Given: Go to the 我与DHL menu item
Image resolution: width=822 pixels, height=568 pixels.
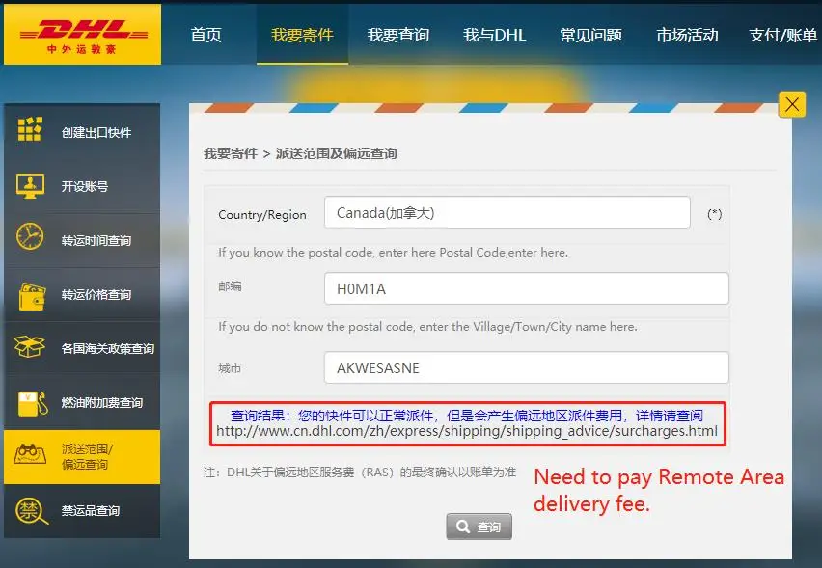Looking at the screenshot, I should point(494,35).
